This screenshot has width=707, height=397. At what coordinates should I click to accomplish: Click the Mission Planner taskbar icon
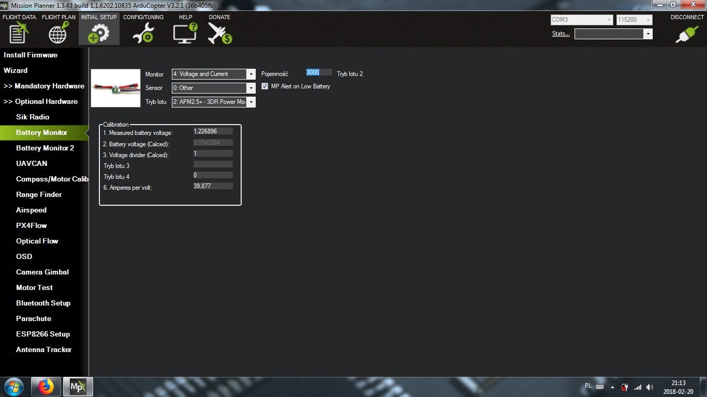78,387
